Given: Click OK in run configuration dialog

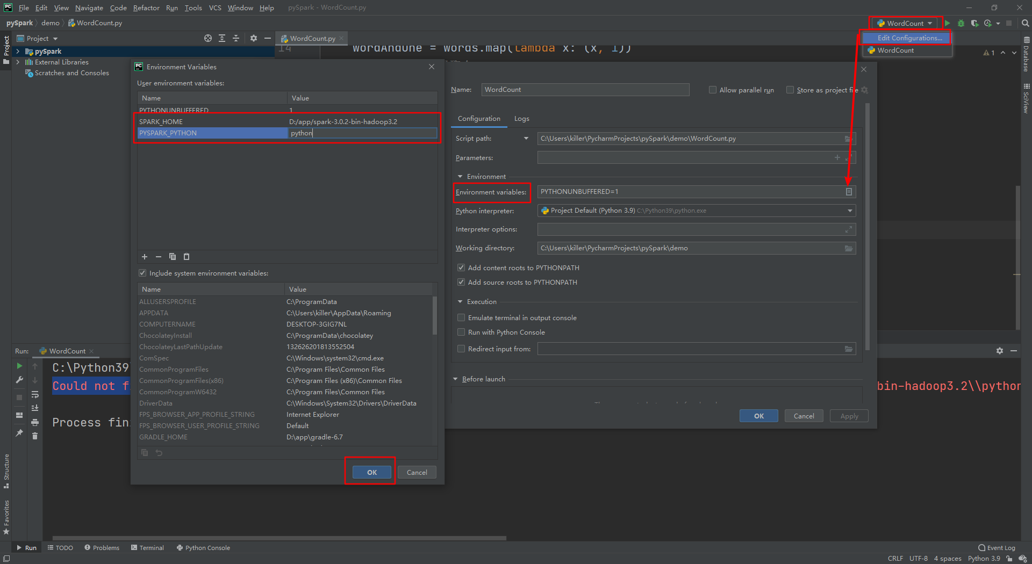Looking at the screenshot, I should (x=758, y=416).
